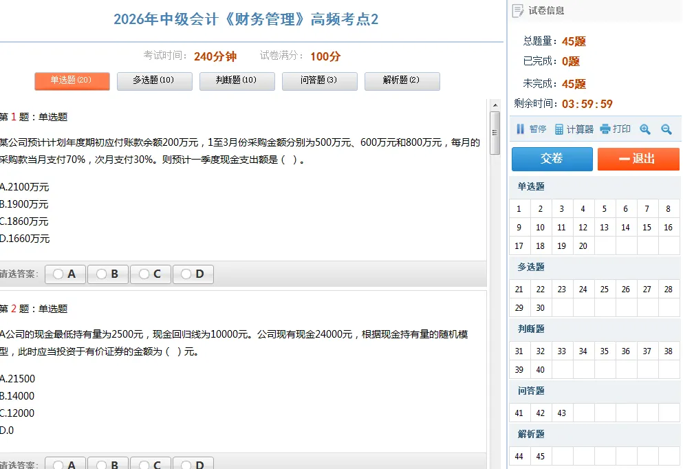
Task: Click the zoom out magnifier icon
Action: tap(666, 129)
